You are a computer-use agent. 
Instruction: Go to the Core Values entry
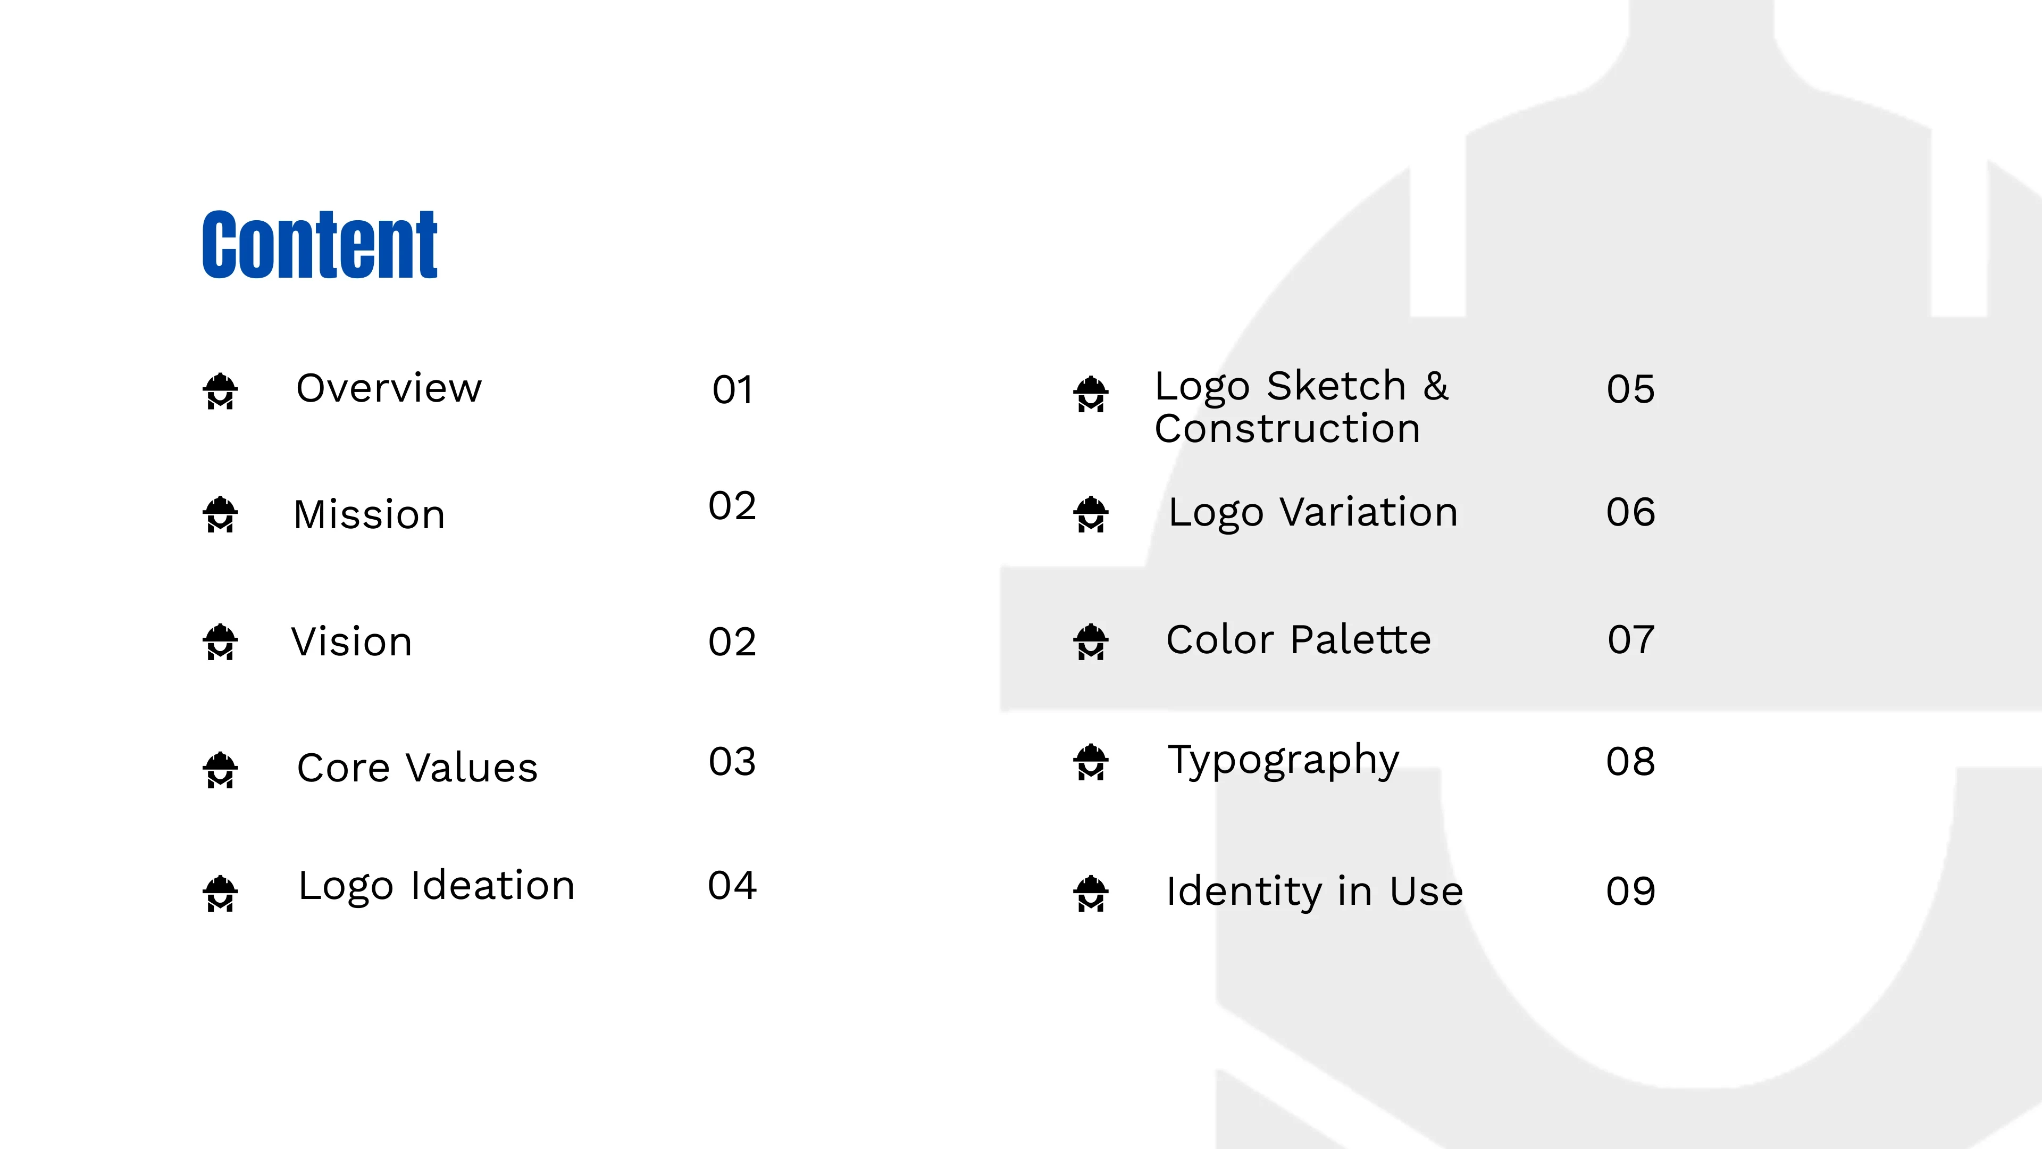point(417,768)
